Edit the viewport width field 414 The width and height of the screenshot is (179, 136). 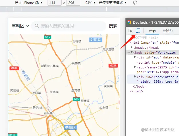pos(54,3)
